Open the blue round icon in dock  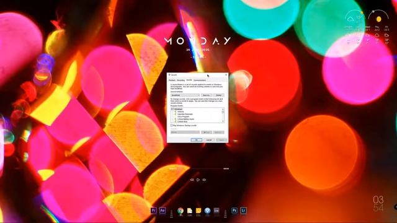(x=207, y=211)
